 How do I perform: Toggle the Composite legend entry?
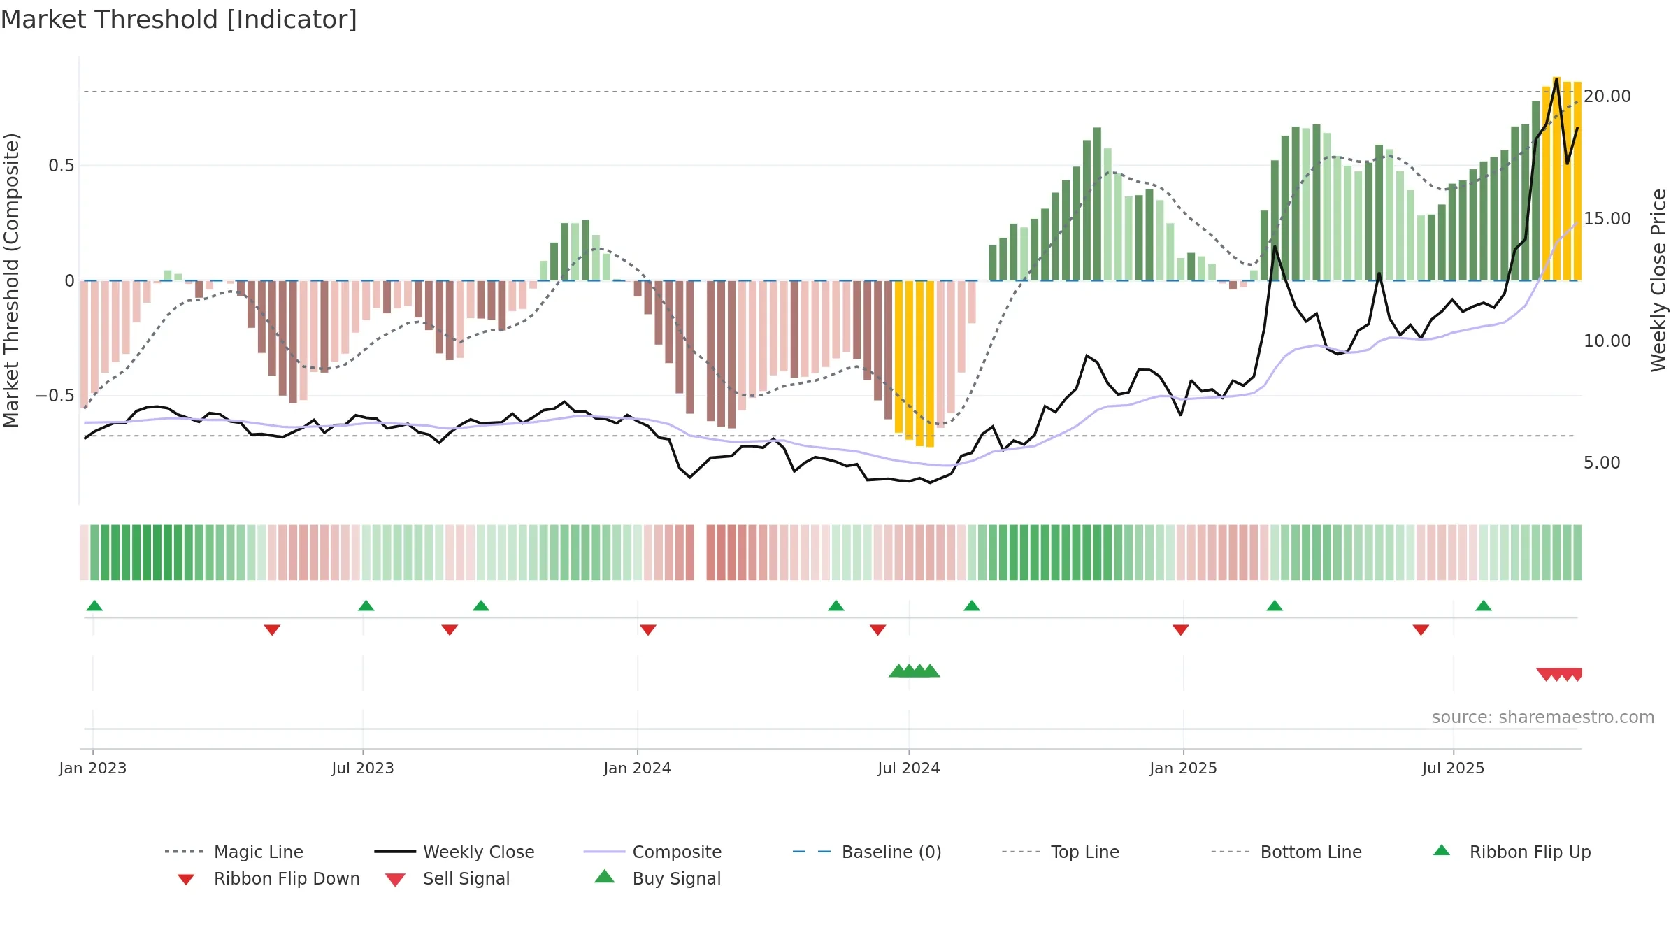point(652,852)
